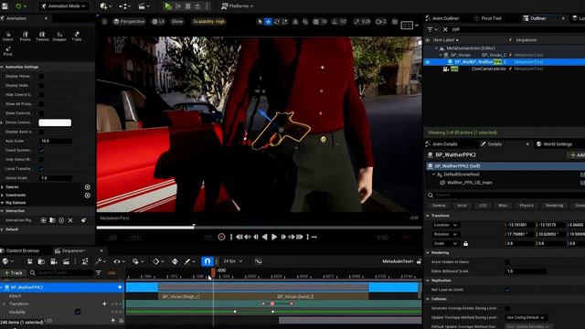Toggle sequencer snapping magnet button
585x329 pixels.
(x=207, y=261)
